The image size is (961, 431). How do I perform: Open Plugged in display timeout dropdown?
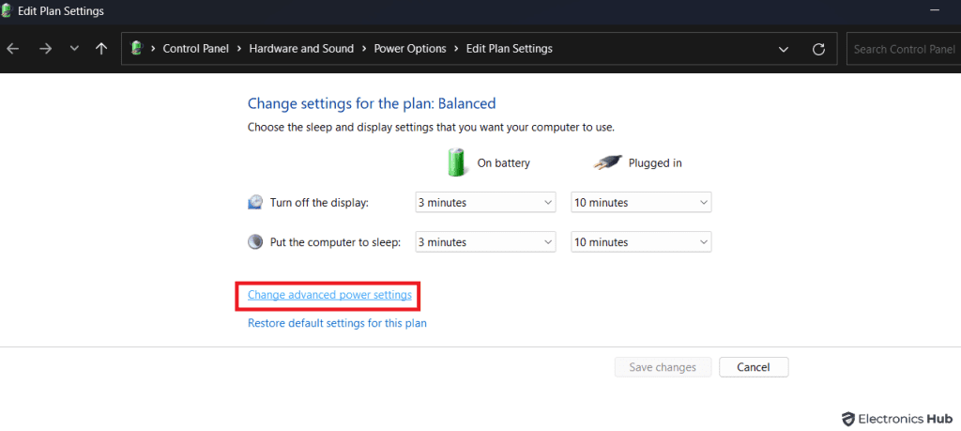coord(641,203)
